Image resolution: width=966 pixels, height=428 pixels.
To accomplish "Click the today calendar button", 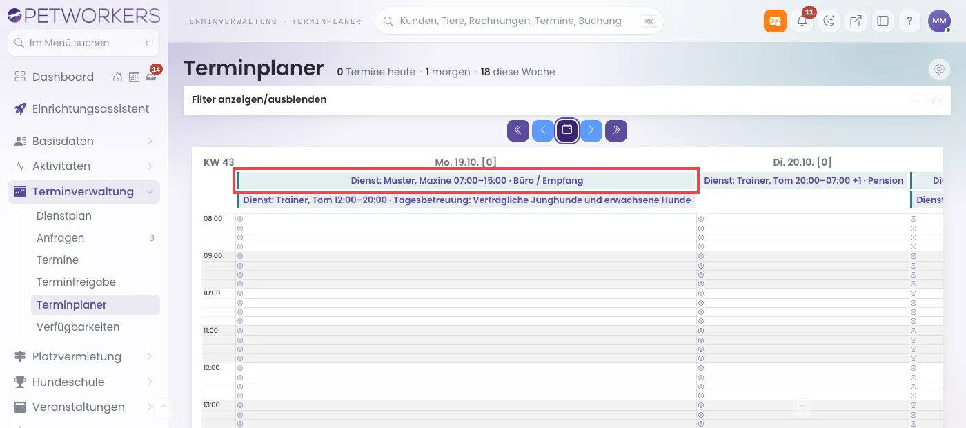I will [x=567, y=130].
